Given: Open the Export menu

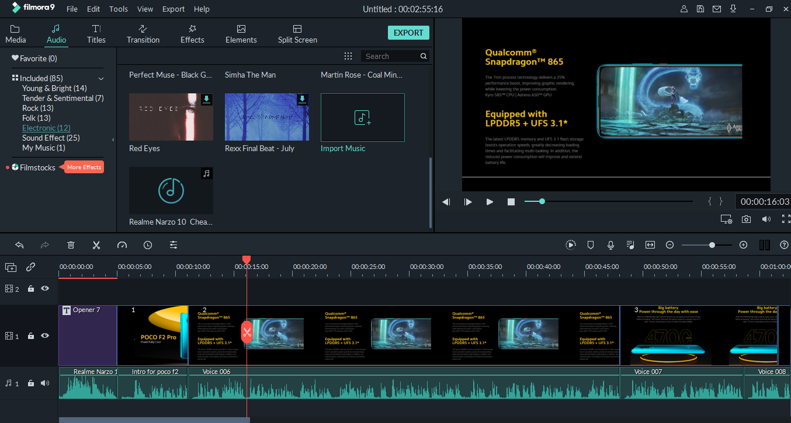Looking at the screenshot, I should tap(174, 9).
